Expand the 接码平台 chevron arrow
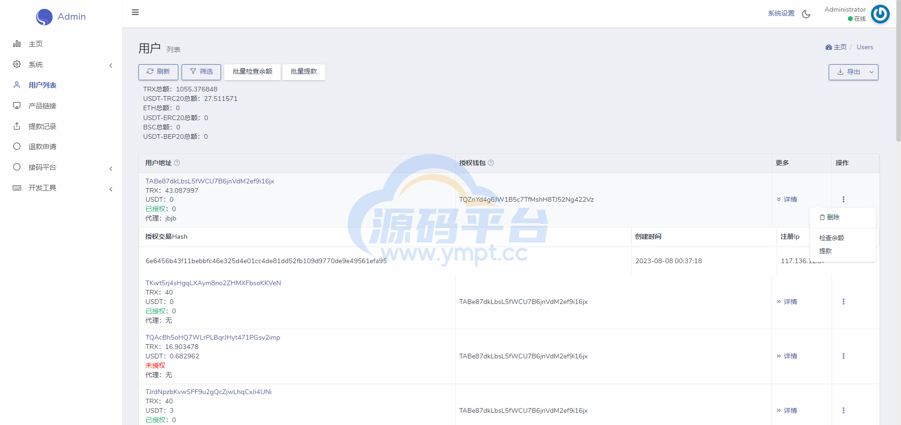 [x=111, y=168]
